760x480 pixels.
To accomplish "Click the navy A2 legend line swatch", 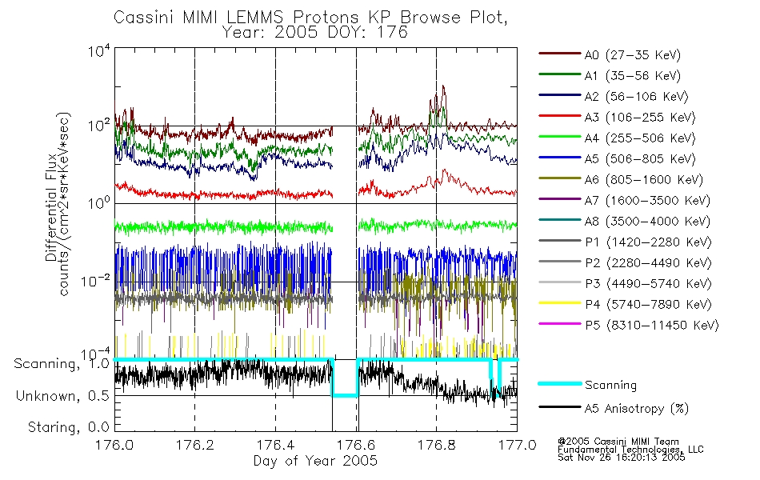I will pos(559,95).
